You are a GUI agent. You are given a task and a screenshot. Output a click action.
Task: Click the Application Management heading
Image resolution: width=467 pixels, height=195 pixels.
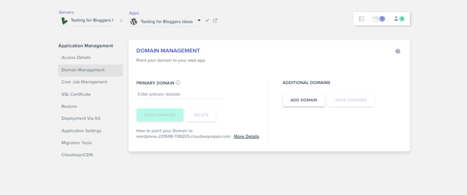[x=86, y=46]
